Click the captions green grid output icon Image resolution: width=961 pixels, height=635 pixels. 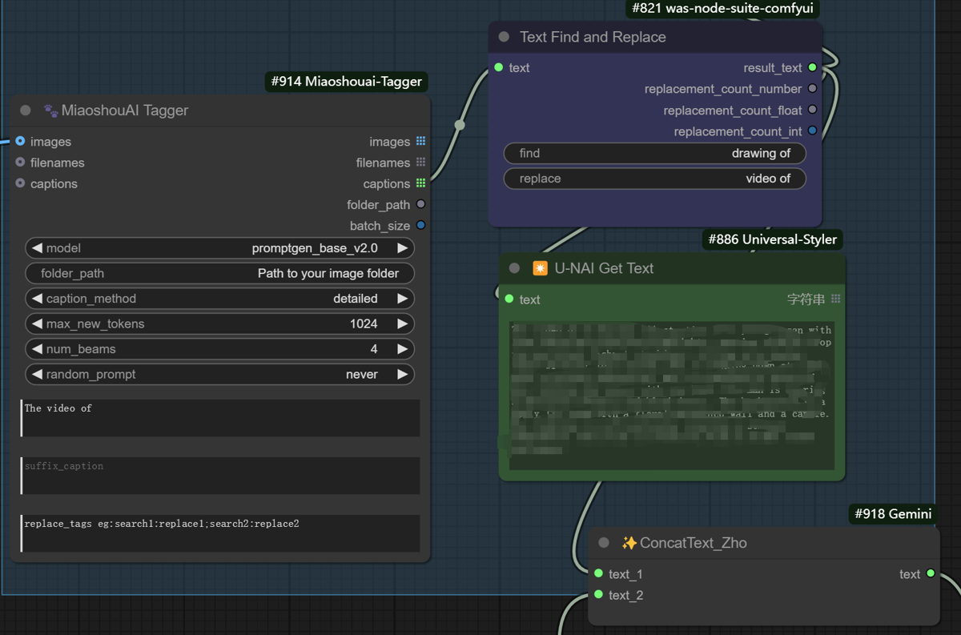pyautogui.click(x=420, y=183)
